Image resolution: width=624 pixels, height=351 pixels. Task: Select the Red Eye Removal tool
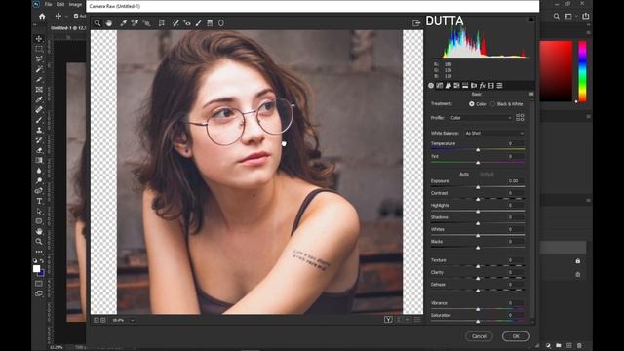187,23
